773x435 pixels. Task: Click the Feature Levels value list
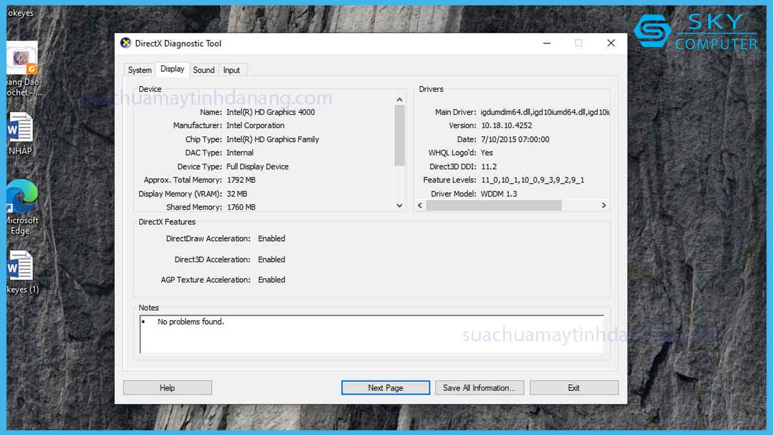(533, 180)
